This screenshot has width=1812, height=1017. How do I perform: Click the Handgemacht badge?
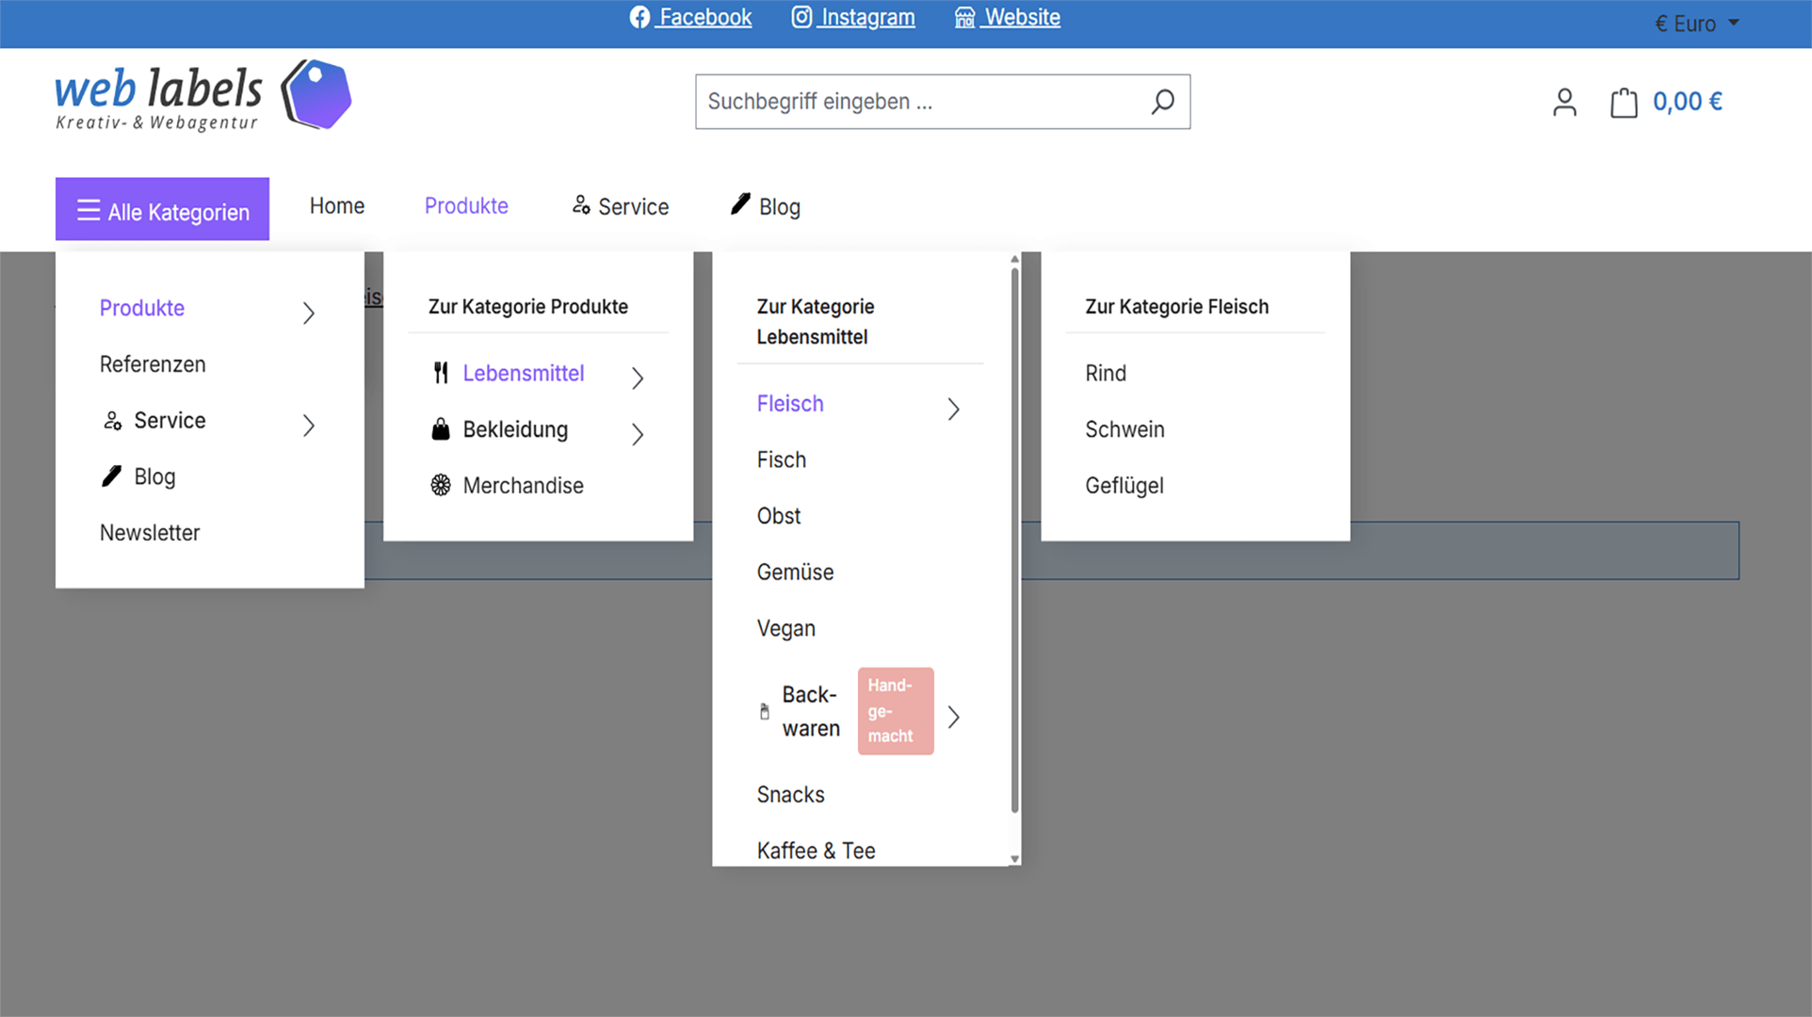tap(896, 711)
